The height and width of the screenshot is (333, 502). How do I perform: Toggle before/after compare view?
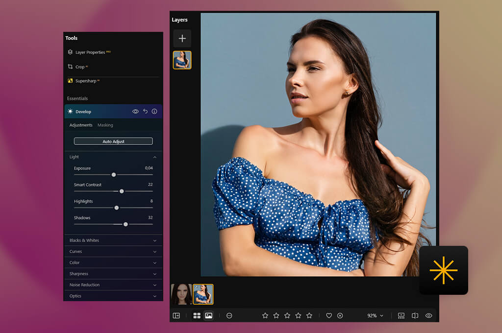(x=415, y=316)
